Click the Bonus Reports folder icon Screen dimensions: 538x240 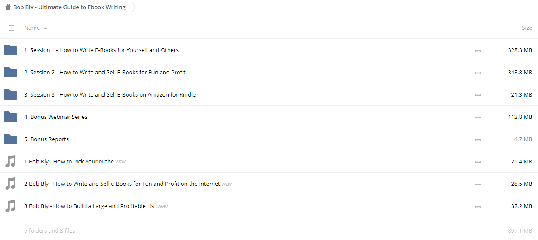pos(11,139)
